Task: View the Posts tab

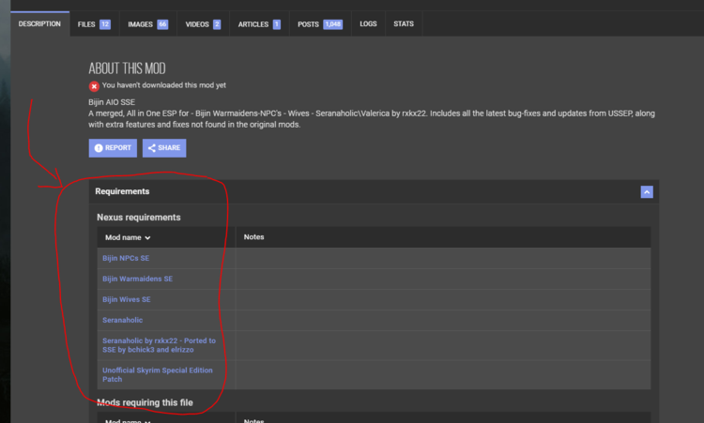Action: 320,24
